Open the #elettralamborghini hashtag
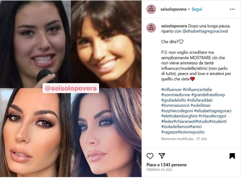241x178 pixels. [179, 116]
